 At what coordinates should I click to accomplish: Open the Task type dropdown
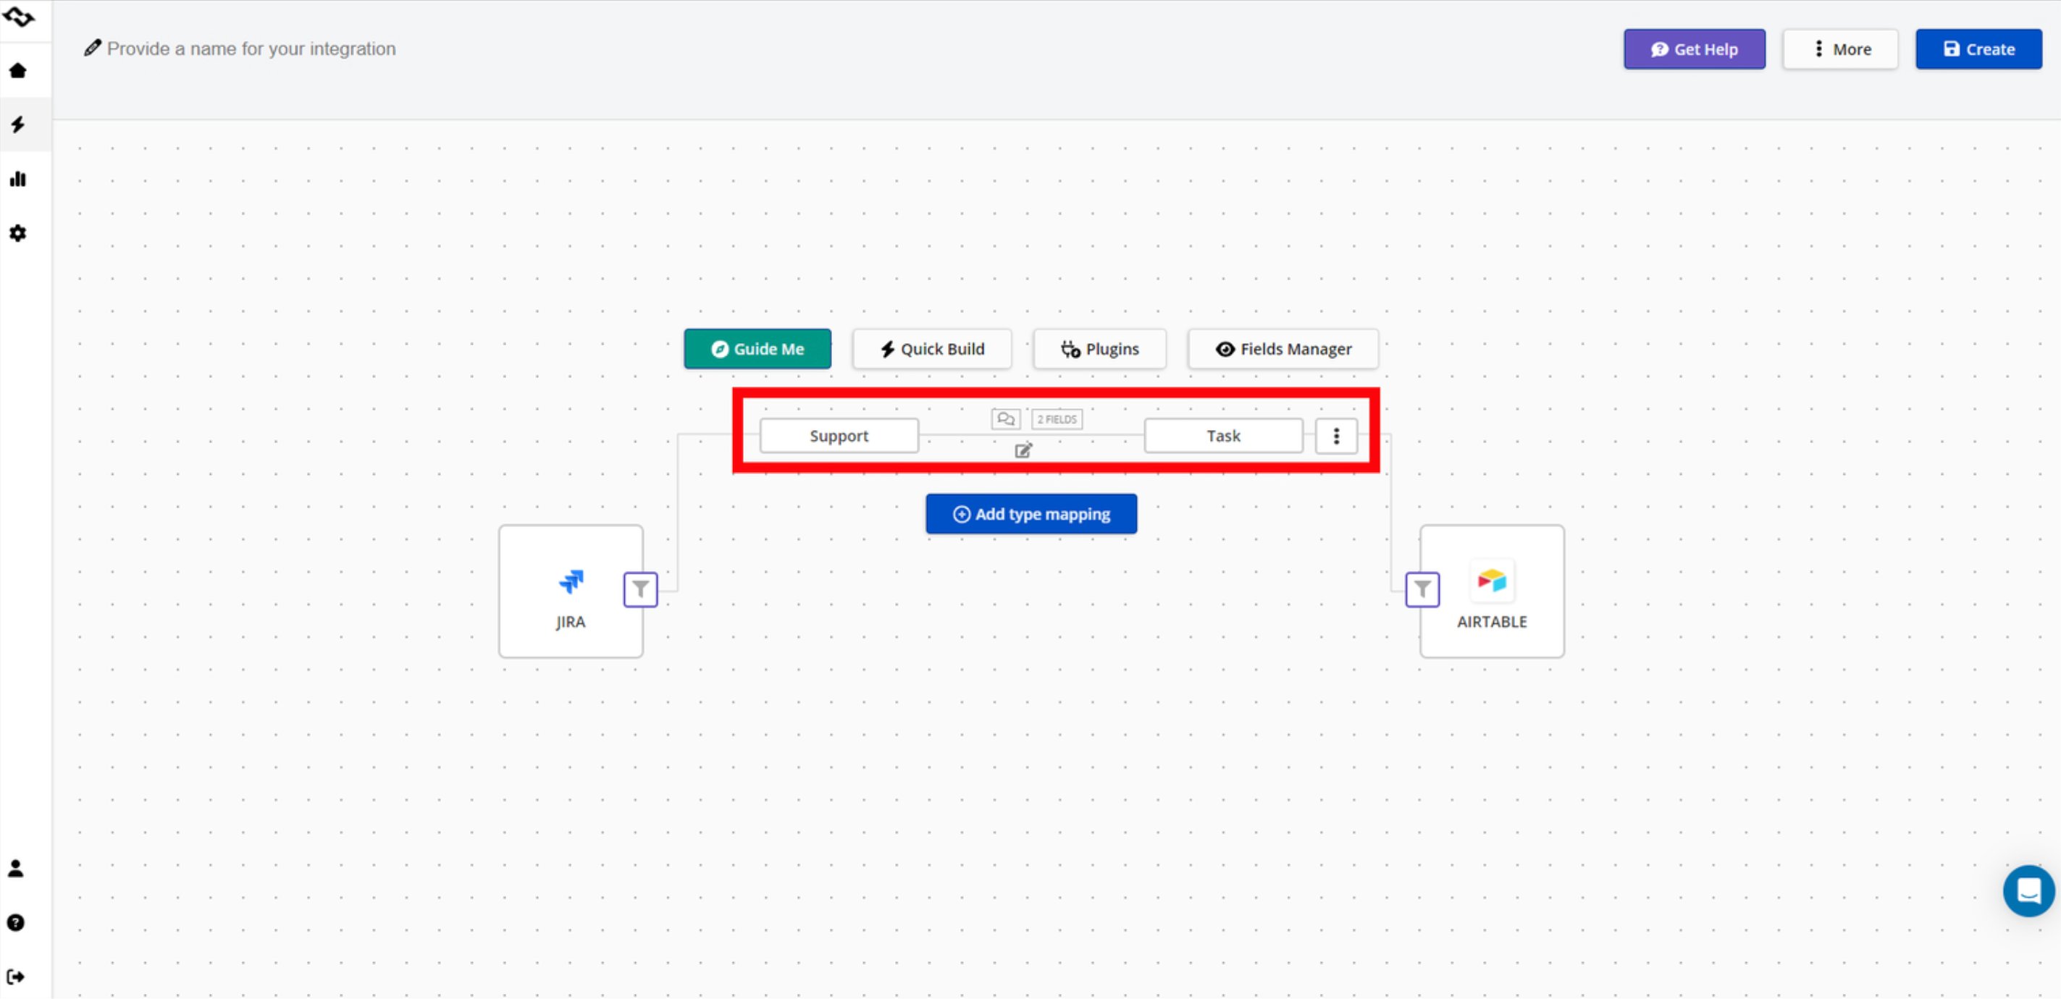click(x=1222, y=436)
